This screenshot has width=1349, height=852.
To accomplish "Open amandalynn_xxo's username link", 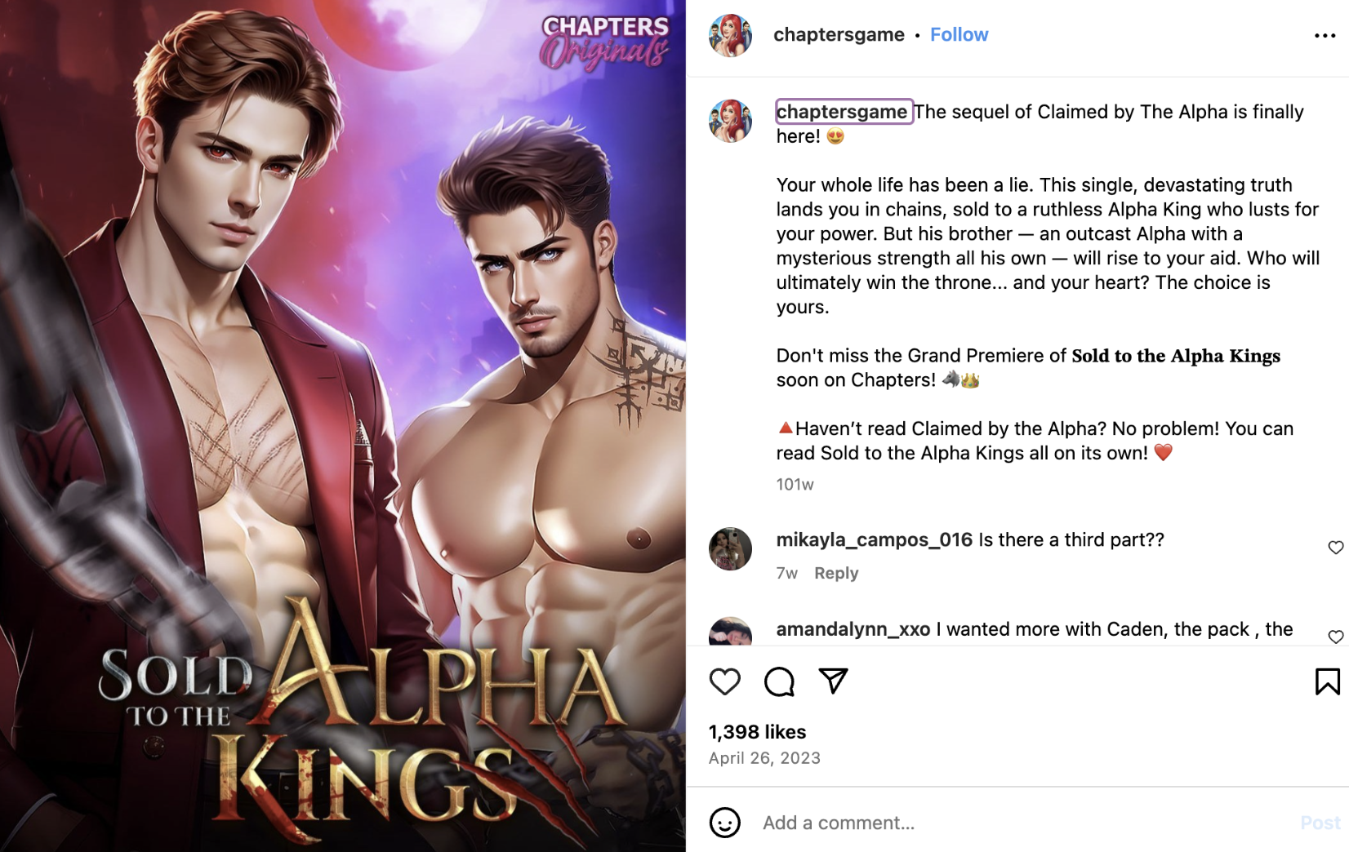I will click(x=853, y=629).
